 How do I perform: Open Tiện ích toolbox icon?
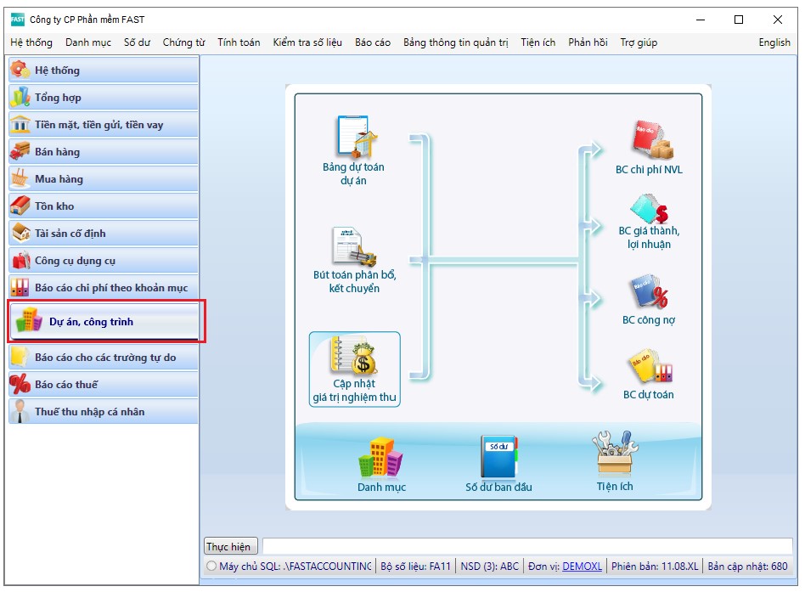pos(615,454)
